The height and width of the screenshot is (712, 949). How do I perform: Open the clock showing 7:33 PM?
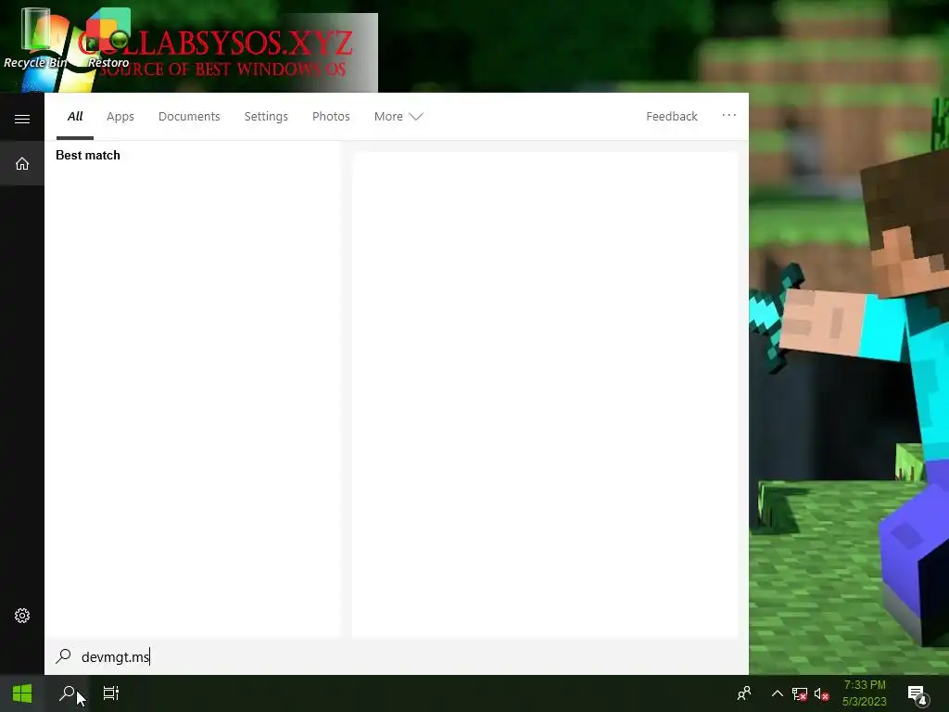point(865,693)
